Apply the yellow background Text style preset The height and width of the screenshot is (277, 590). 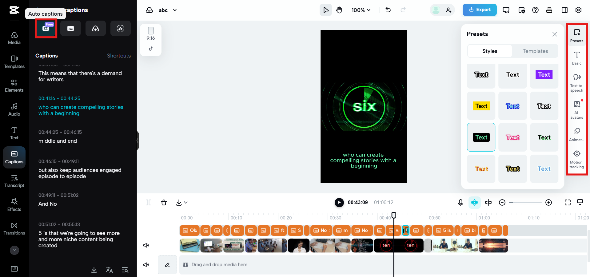click(481, 106)
